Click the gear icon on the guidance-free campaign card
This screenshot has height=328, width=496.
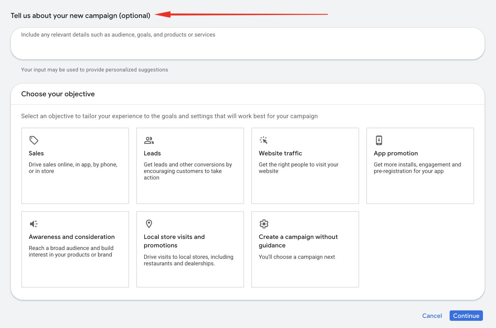tap(264, 224)
